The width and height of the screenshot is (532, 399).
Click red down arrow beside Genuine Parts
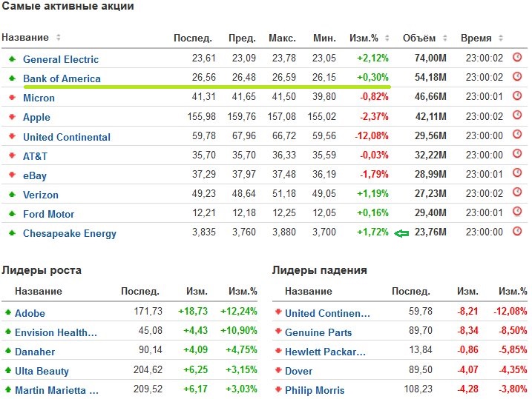[278, 332]
